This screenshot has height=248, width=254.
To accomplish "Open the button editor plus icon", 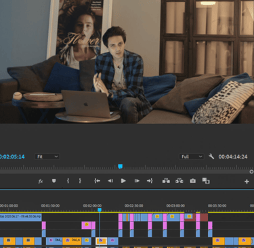I will point(247,182).
